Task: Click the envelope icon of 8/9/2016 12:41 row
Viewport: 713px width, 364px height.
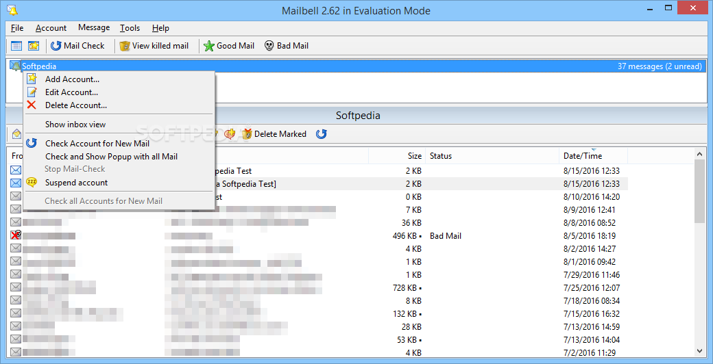Action: (x=16, y=209)
